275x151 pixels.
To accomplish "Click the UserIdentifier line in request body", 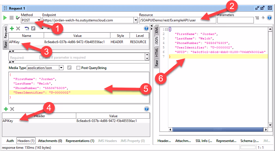I will coord(79,92).
